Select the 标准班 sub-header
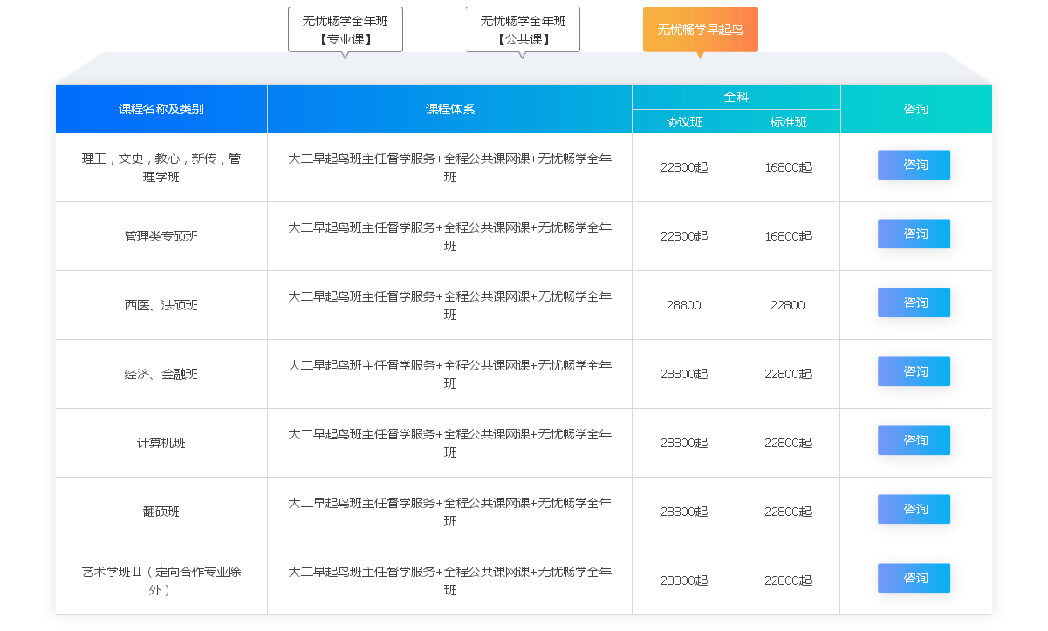 [787, 122]
